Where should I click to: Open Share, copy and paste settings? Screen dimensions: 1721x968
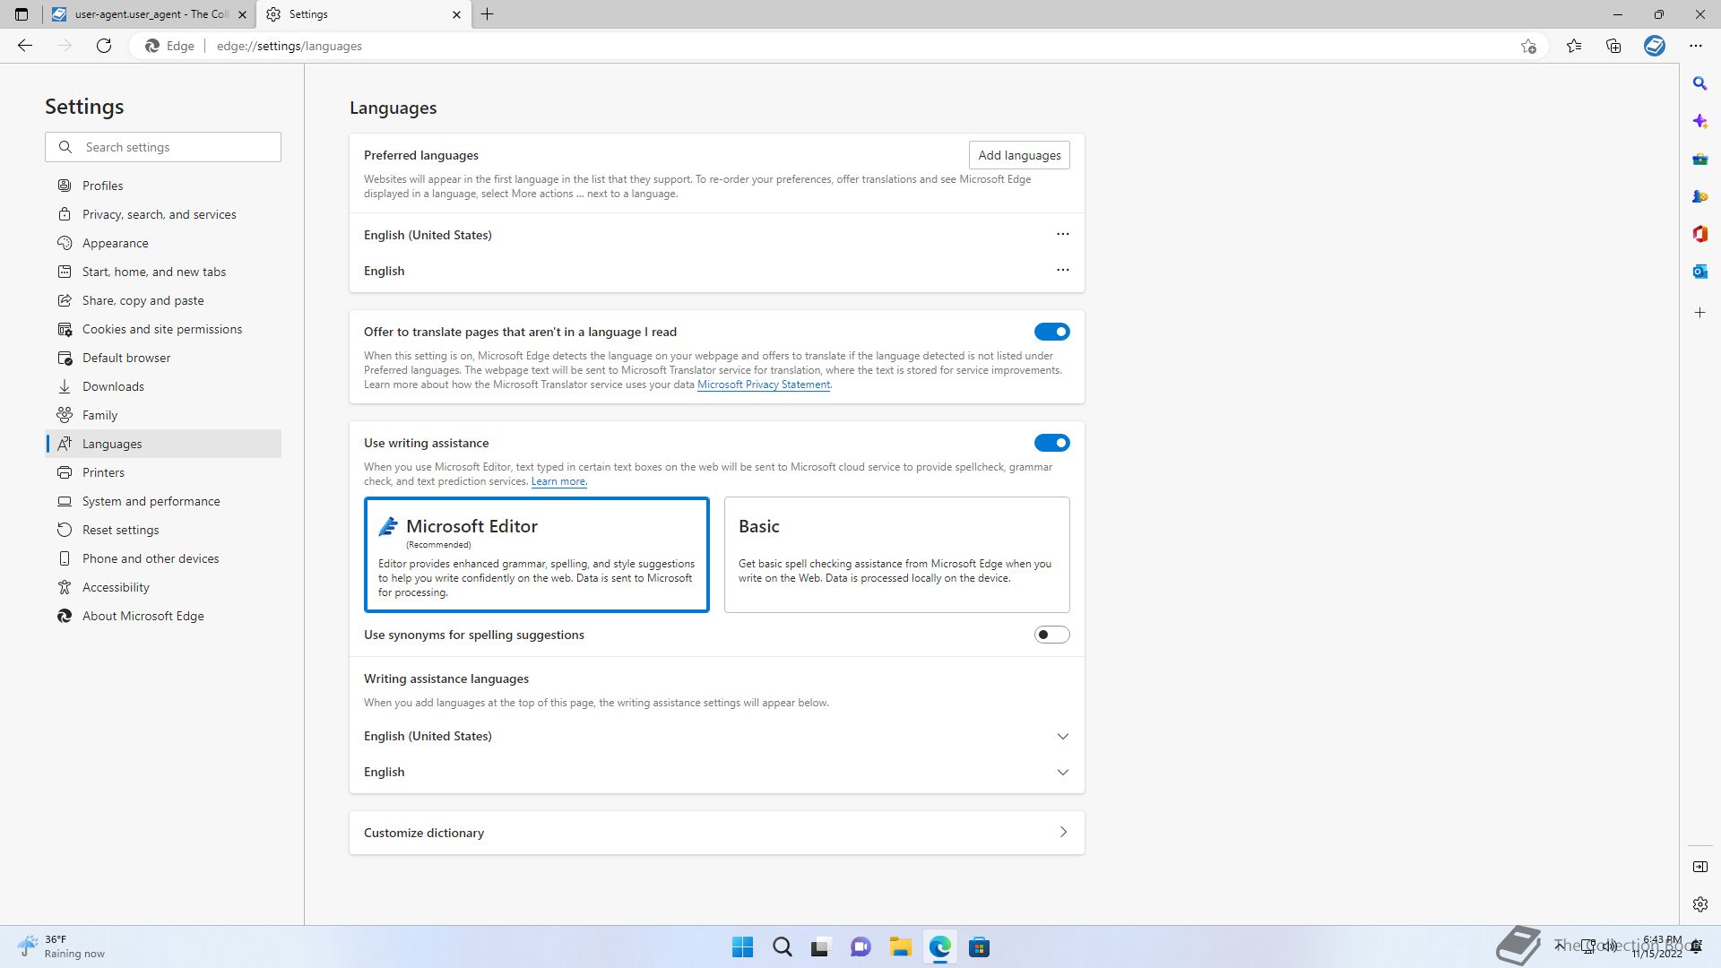[x=163, y=300]
